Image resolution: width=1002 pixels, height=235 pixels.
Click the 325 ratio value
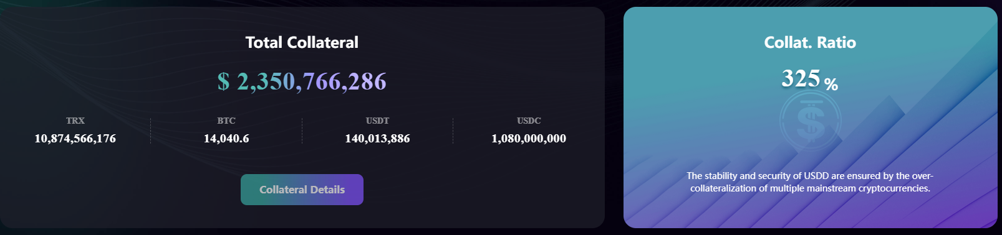coord(801,79)
